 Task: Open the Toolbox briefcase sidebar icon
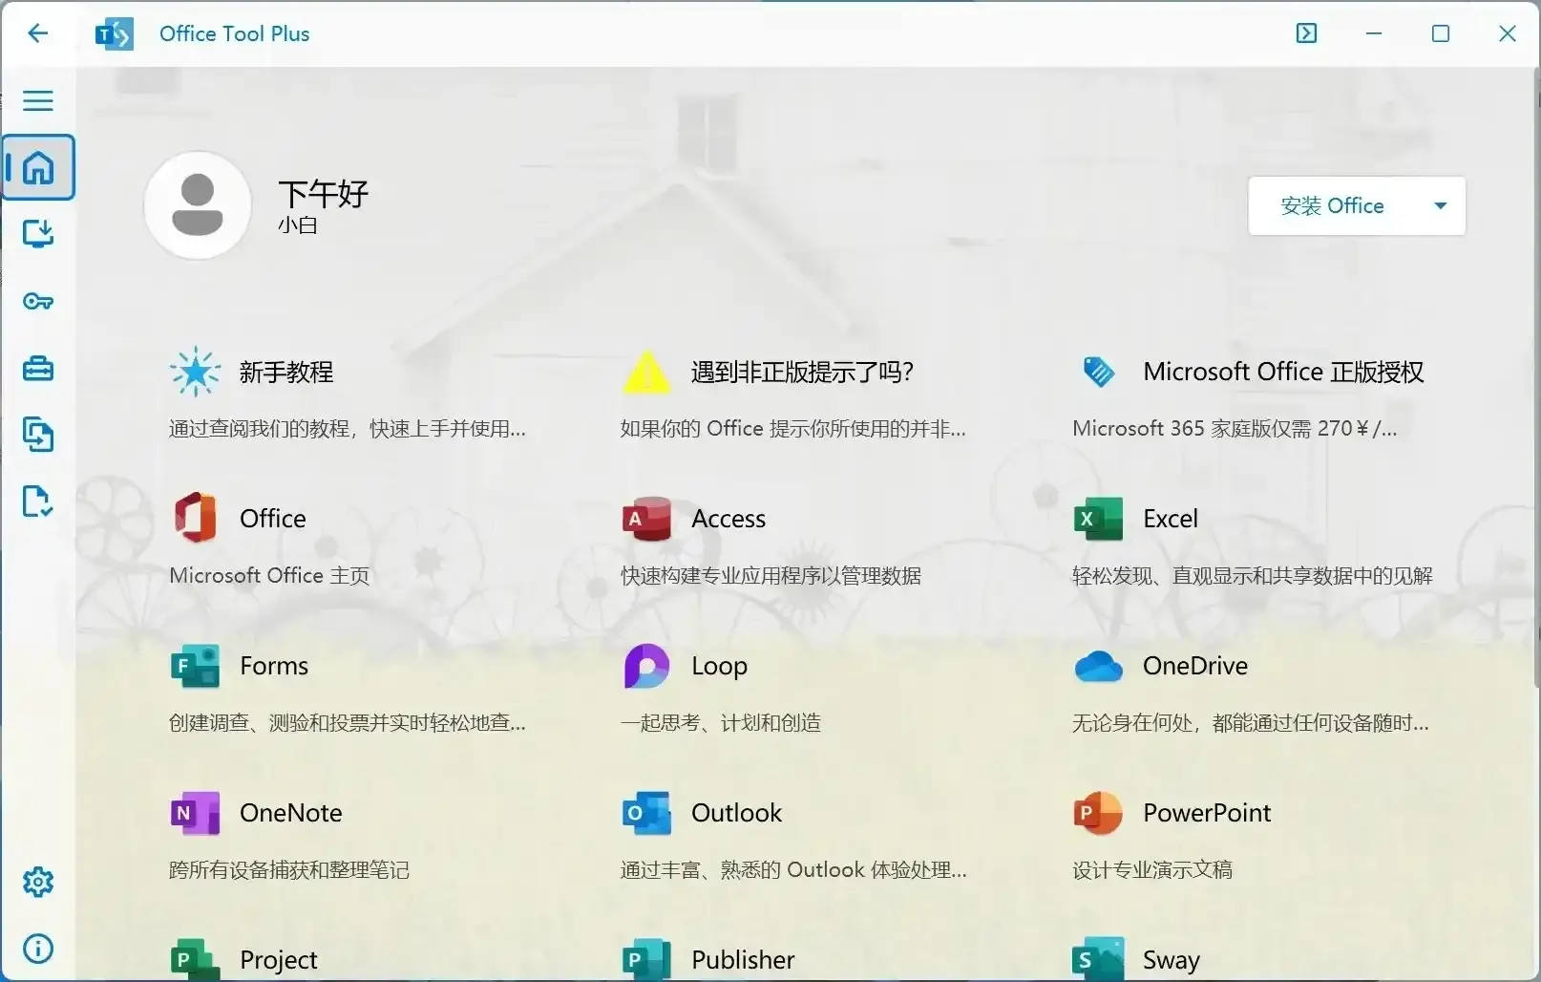[x=38, y=369]
